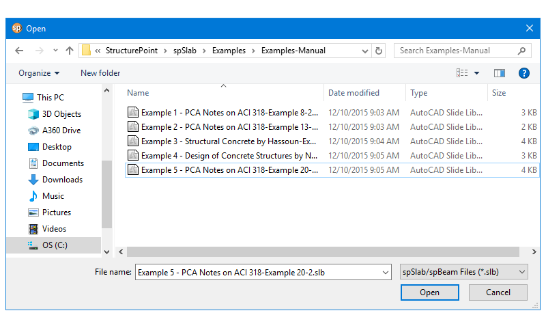Click the file icon of Example 3
546x328 pixels.
pos(133,141)
